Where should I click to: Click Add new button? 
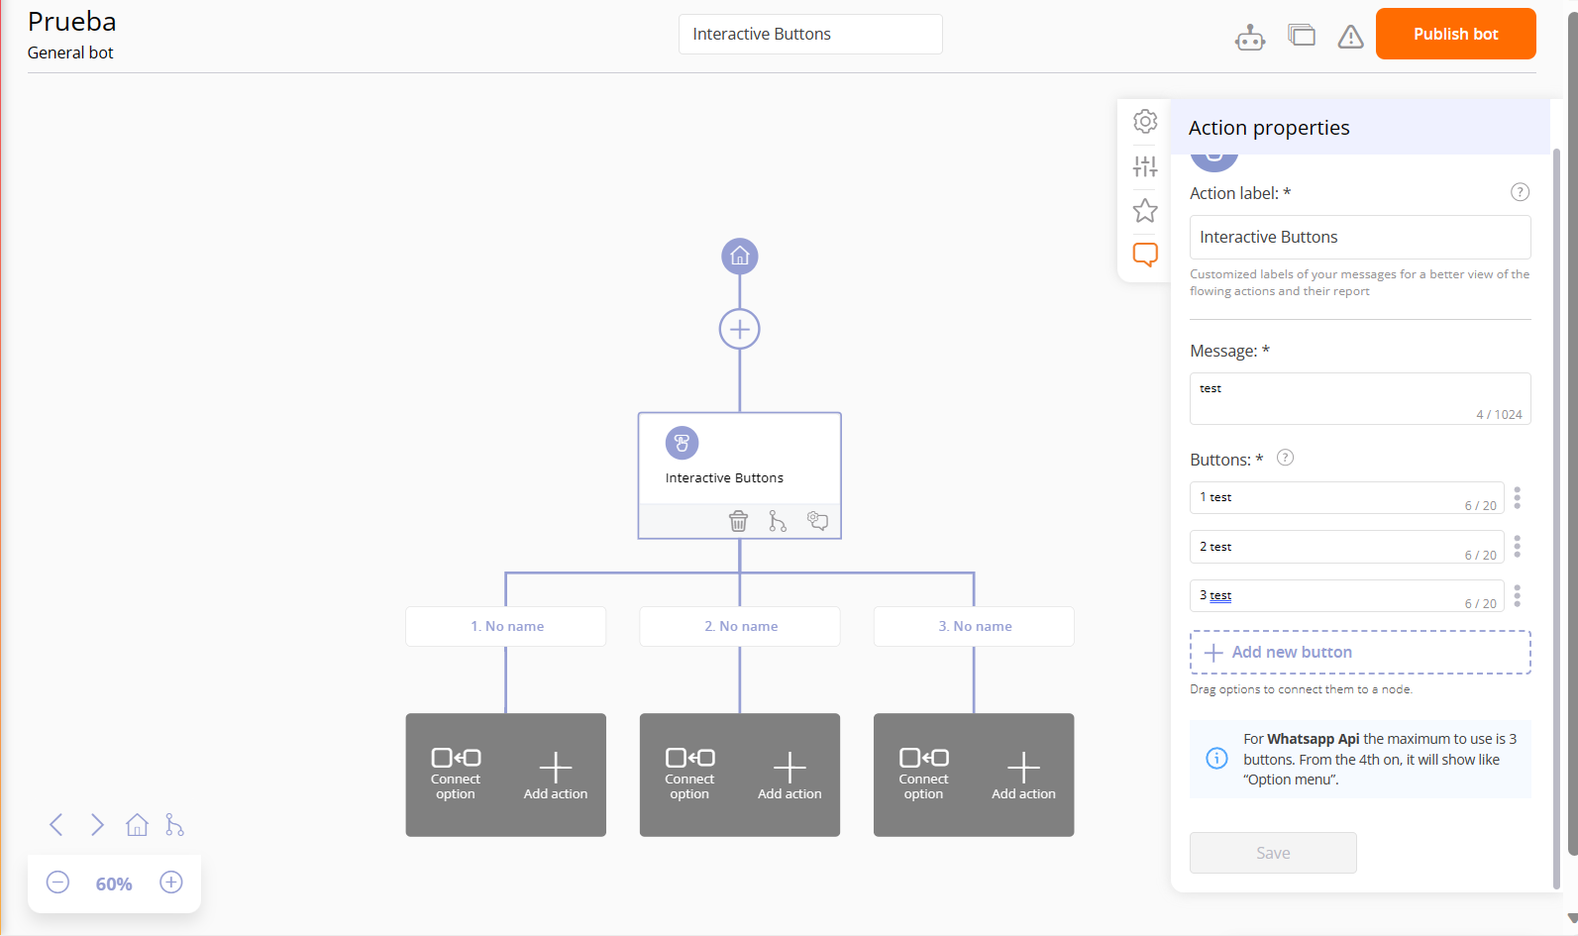(1360, 653)
